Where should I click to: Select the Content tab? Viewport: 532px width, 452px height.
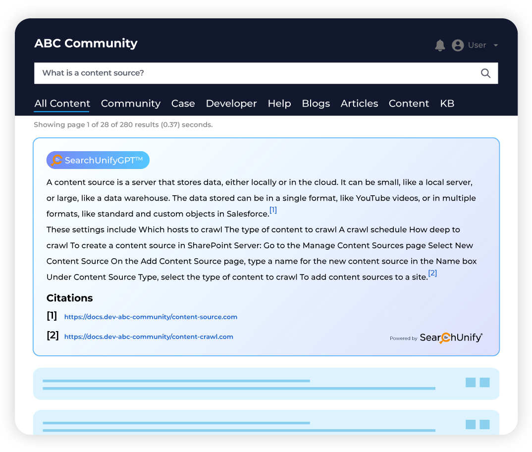409,103
